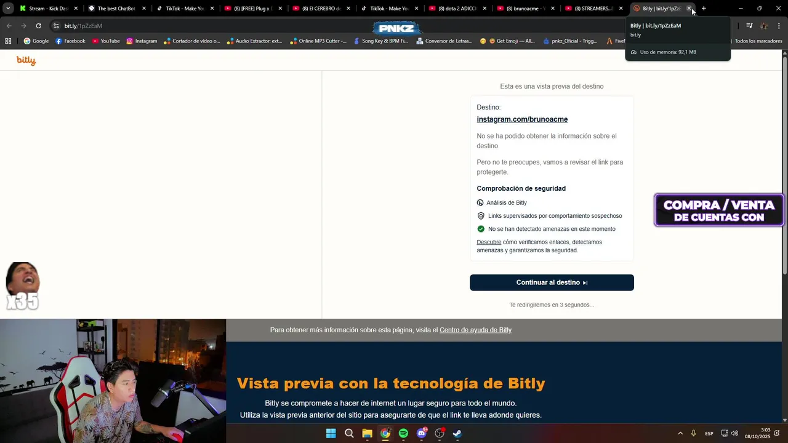Open the ESP language switcher
This screenshot has width=788, height=443.
[709, 433]
